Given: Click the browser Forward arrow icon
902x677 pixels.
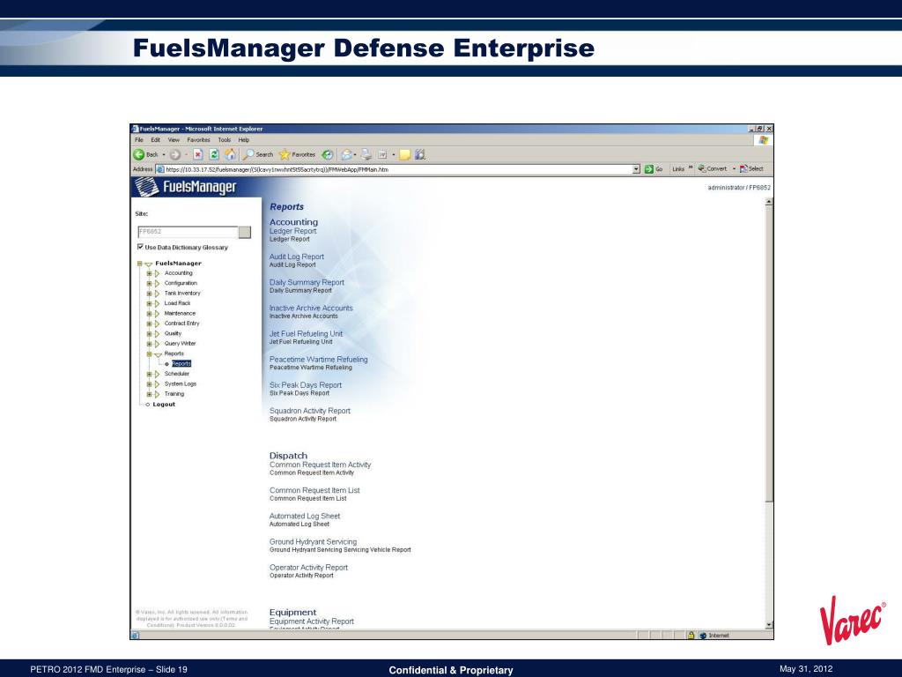Looking at the screenshot, I should (175, 154).
